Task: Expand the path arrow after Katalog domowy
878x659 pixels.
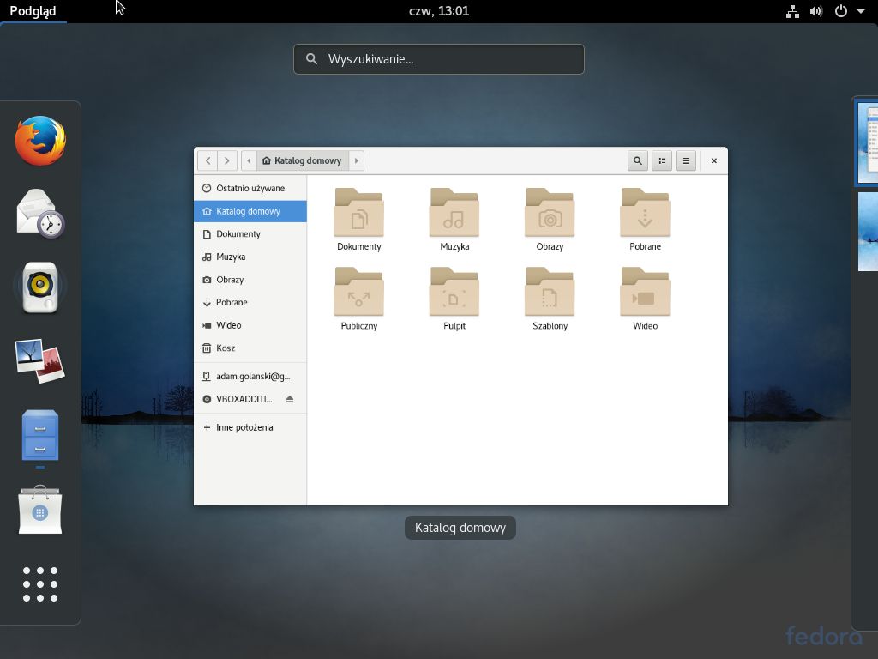Action: pos(358,160)
